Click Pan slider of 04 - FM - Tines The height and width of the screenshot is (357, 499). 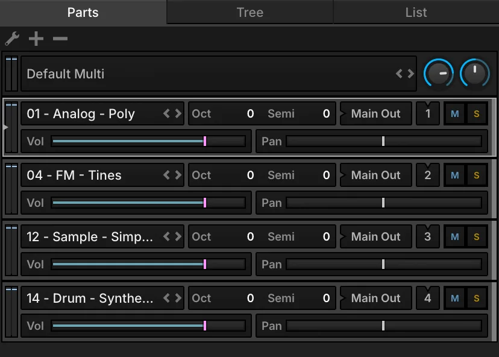384,203
